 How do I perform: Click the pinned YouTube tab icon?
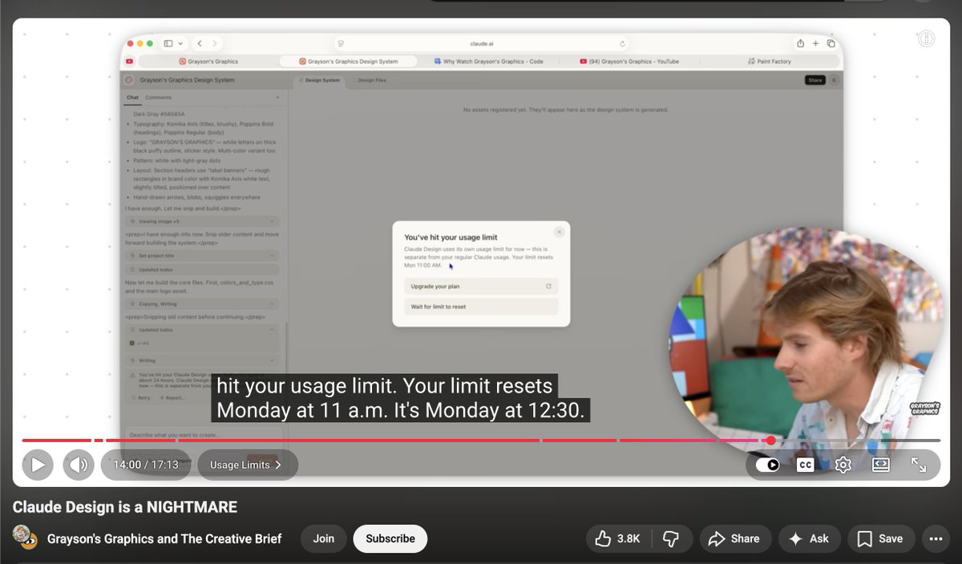(x=130, y=62)
